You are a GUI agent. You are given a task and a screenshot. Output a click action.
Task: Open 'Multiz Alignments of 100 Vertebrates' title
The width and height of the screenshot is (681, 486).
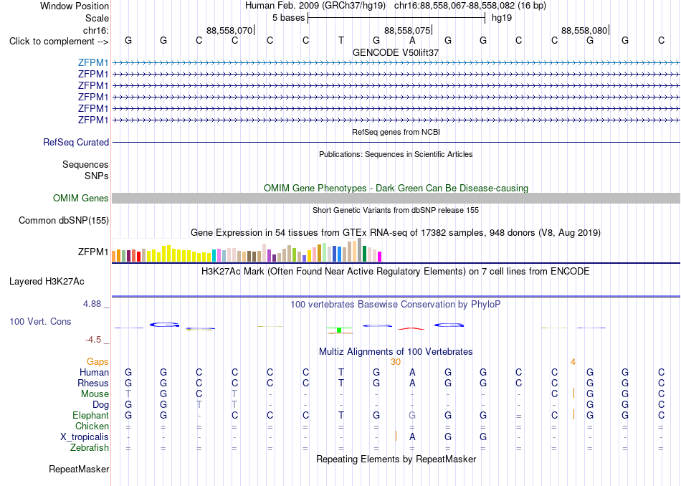tap(396, 352)
